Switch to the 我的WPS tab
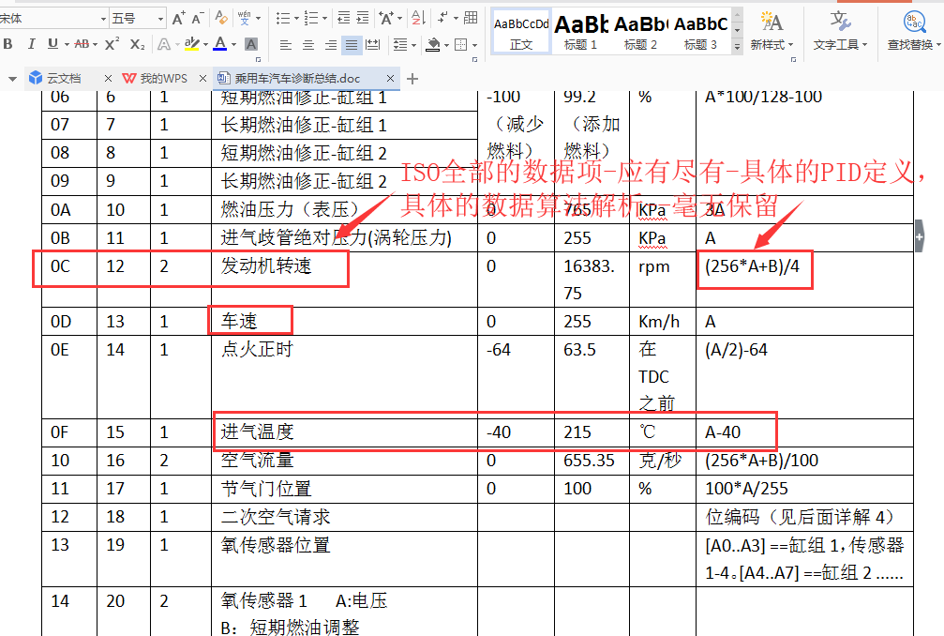The image size is (944, 636). tap(159, 78)
